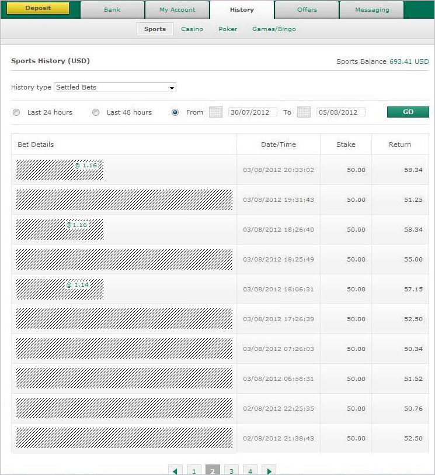Jump to page 3 of results
This screenshot has height=475, width=435.
coord(231,470)
